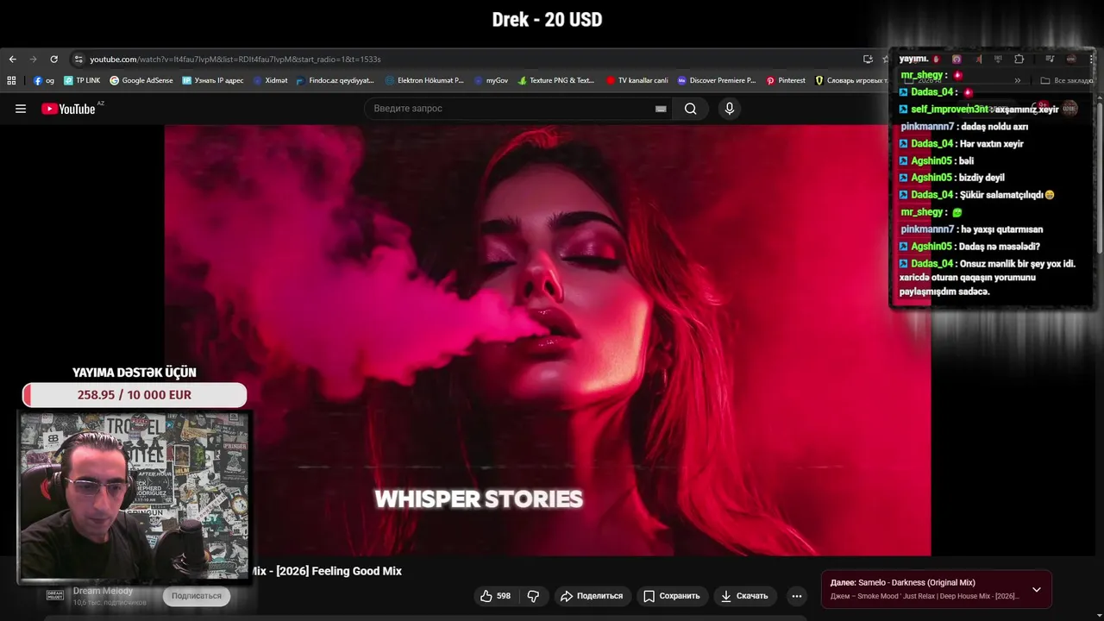This screenshot has height=621, width=1104.
Task: Open Texture PNG & Text bookmark
Action: 556,80
